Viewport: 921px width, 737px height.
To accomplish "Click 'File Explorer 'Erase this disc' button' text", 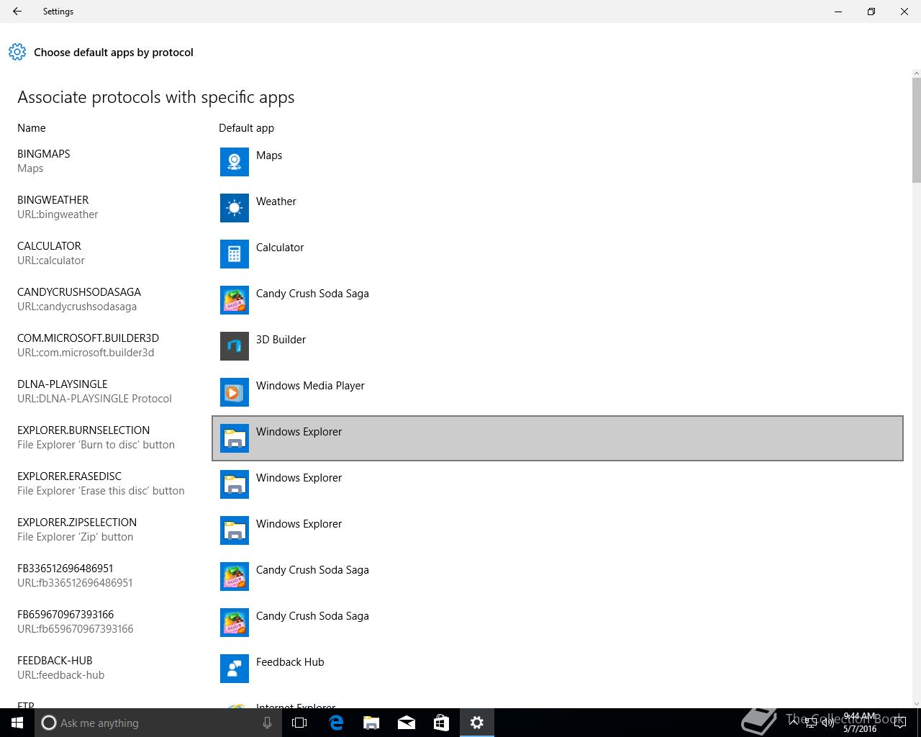I will point(101,491).
